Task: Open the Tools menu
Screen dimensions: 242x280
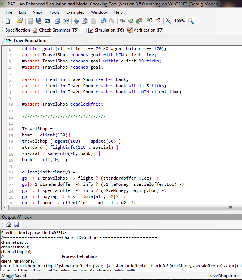Action: pos(54,12)
